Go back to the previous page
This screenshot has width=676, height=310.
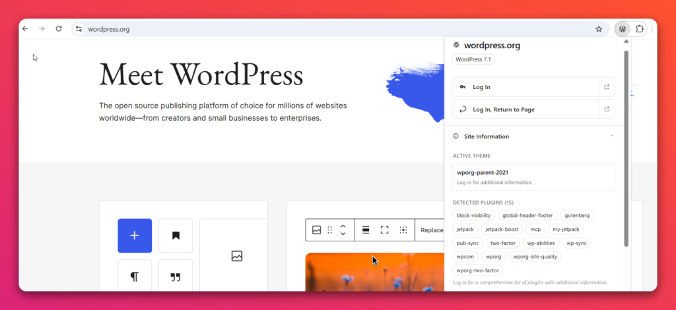click(25, 29)
